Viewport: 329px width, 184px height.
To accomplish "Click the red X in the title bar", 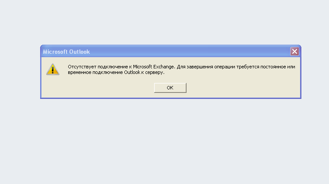I will (294, 52).
